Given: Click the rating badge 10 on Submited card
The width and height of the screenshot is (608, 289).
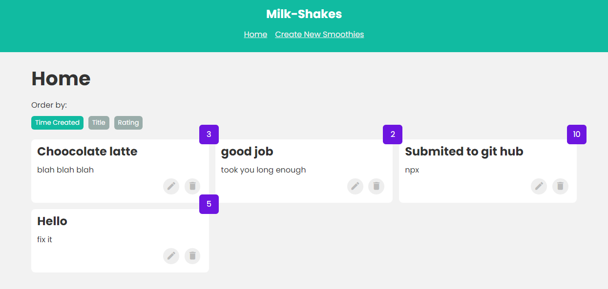Looking at the screenshot, I should click(x=577, y=134).
